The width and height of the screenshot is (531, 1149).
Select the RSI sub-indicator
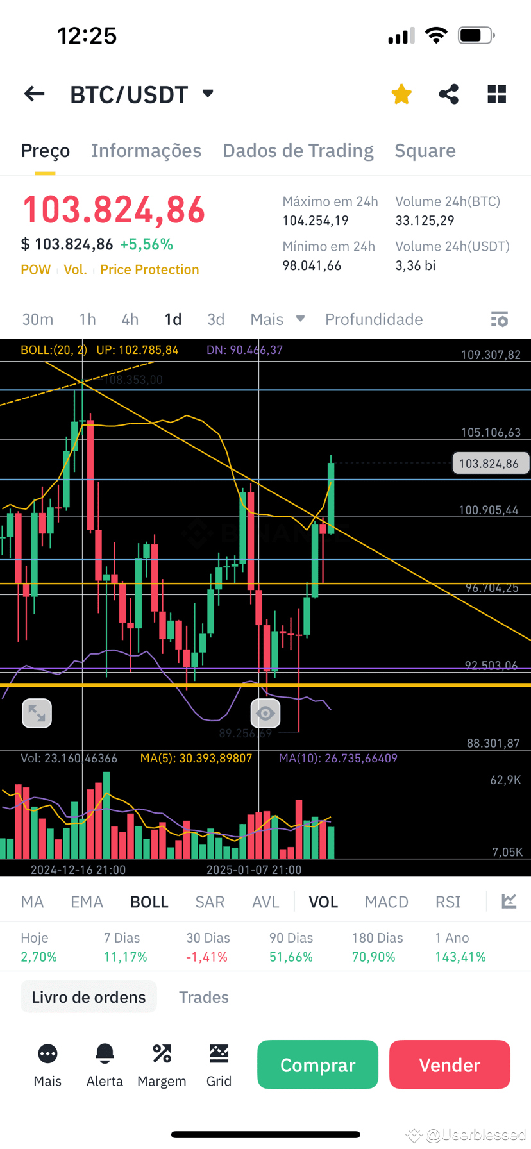coord(448,902)
